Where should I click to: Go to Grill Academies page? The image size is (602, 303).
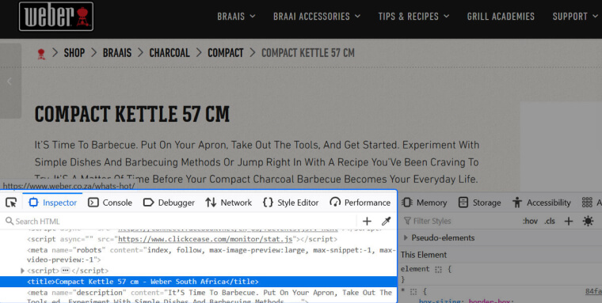click(x=501, y=17)
